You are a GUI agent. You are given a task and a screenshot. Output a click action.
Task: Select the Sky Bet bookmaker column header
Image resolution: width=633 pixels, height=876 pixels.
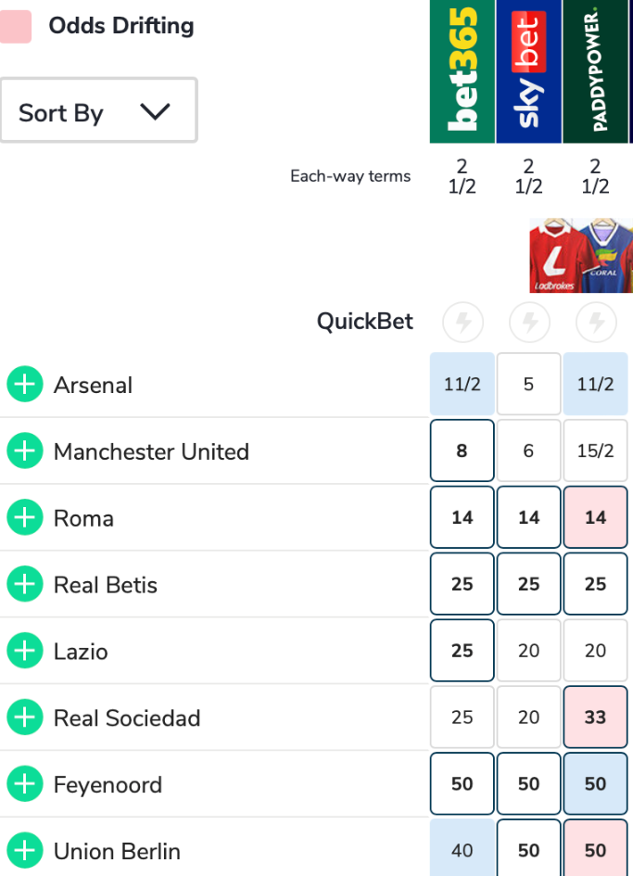pyautogui.click(x=529, y=70)
